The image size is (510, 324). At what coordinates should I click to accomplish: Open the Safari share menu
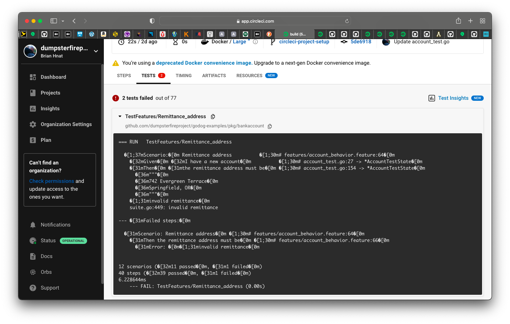pyautogui.click(x=458, y=21)
